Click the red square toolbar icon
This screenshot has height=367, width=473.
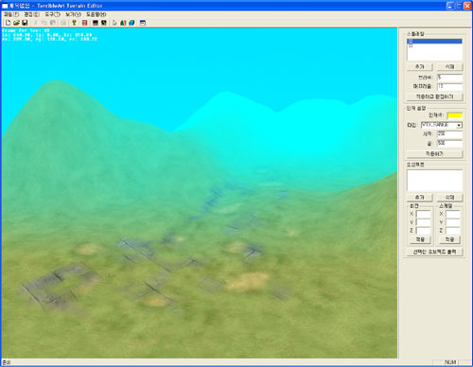tap(84, 23)
